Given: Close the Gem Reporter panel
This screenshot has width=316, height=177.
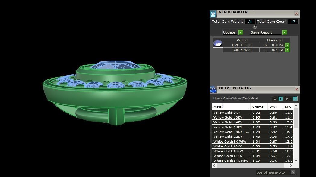Looking at the screenshot, I should [x=296, y=13].
